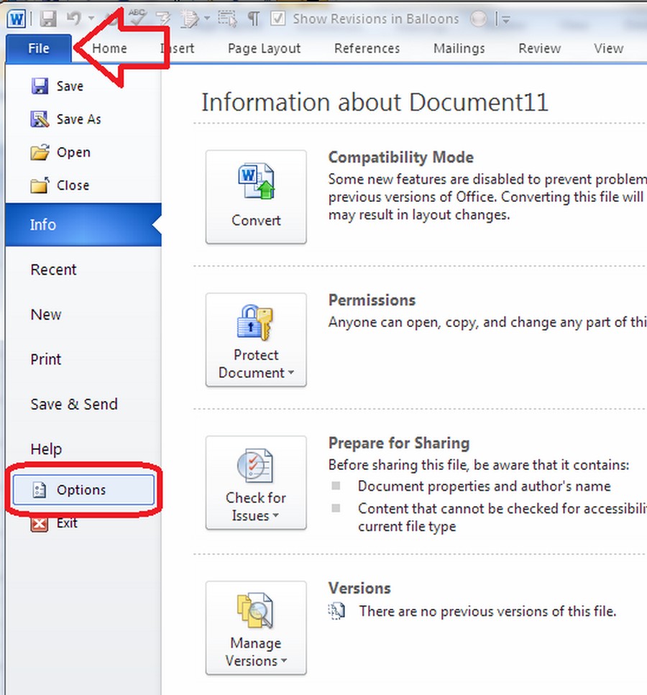Click 'Information about Document11' heading
This screenshot has height=695, width=647.
click(x=375, y=102)
